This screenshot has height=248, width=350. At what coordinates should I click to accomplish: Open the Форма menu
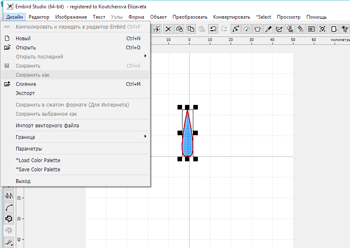[136, 17]
